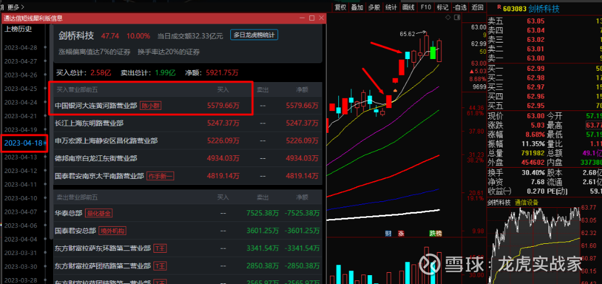Image resolution: width=602 pixels, height=284 pixels.
Task: Select date 2023-04-07 in 上榜历史
Action: click(21, 212)
